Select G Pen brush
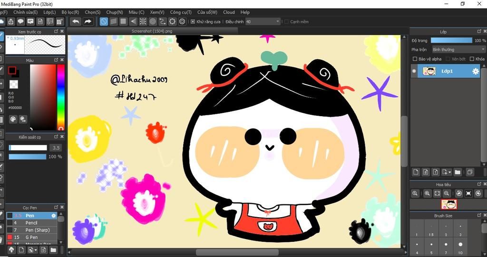The image size is (487, 257). coord(32,238)
